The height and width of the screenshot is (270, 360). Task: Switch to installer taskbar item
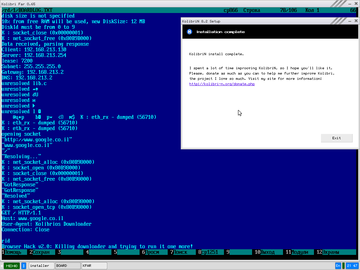click(41, 266)
